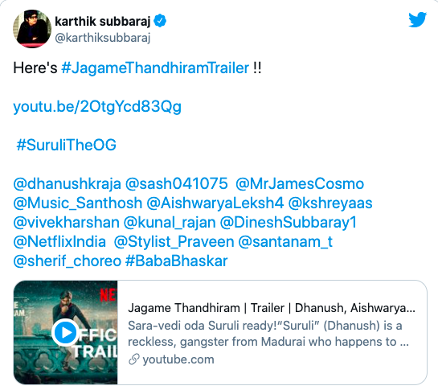Image resolution: width=438 pixels, height=390 pixels.
Task: Open the #JagameThandhiramTrailer hashtag
Action: 155,68
